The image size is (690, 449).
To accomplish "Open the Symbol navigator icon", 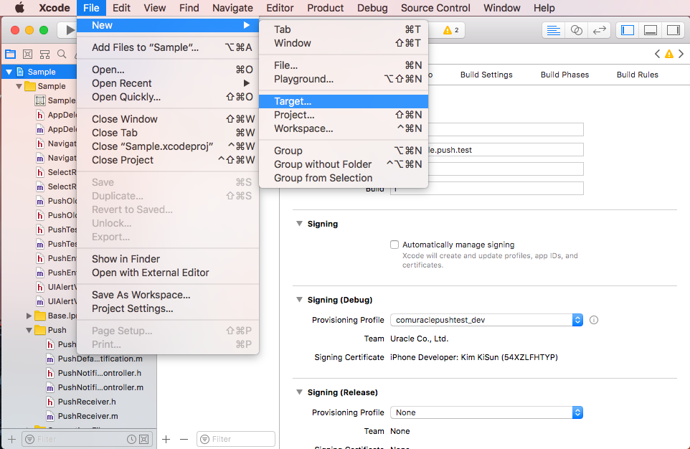I will tap(45, 54).
